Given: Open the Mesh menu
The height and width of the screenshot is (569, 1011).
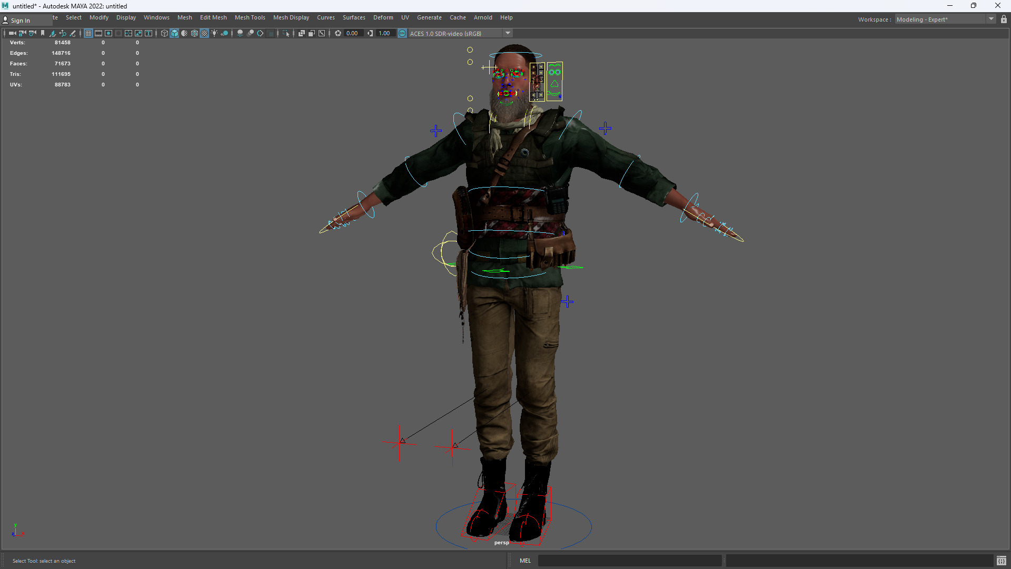Looking at the screenshot, I should [x=185, y=17].
